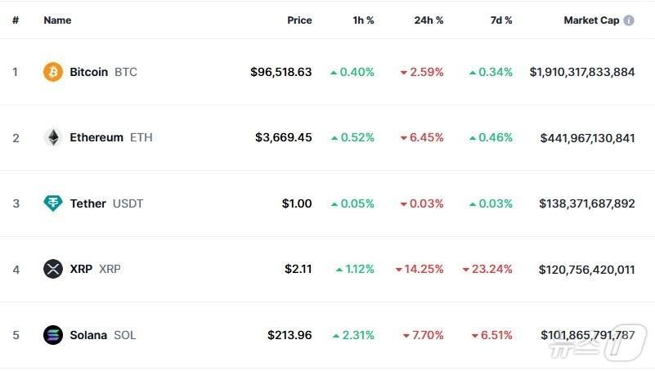This screenshot has height=371, width=655.
Task: Sort by the Name column header
Action: pyautogui.click(x=57, y=20)
